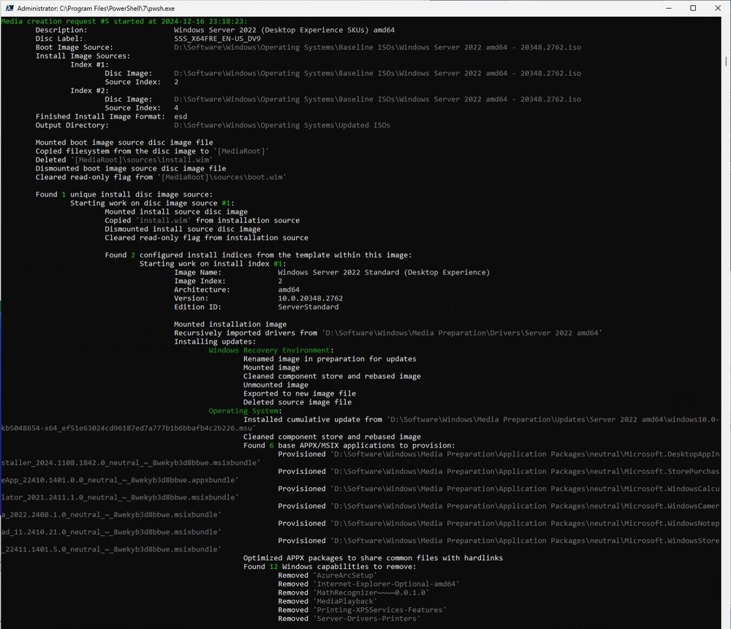731x629 pixels.
Task: Click 'Renamed image in preparation for updates'
Action: pos(330,359)
